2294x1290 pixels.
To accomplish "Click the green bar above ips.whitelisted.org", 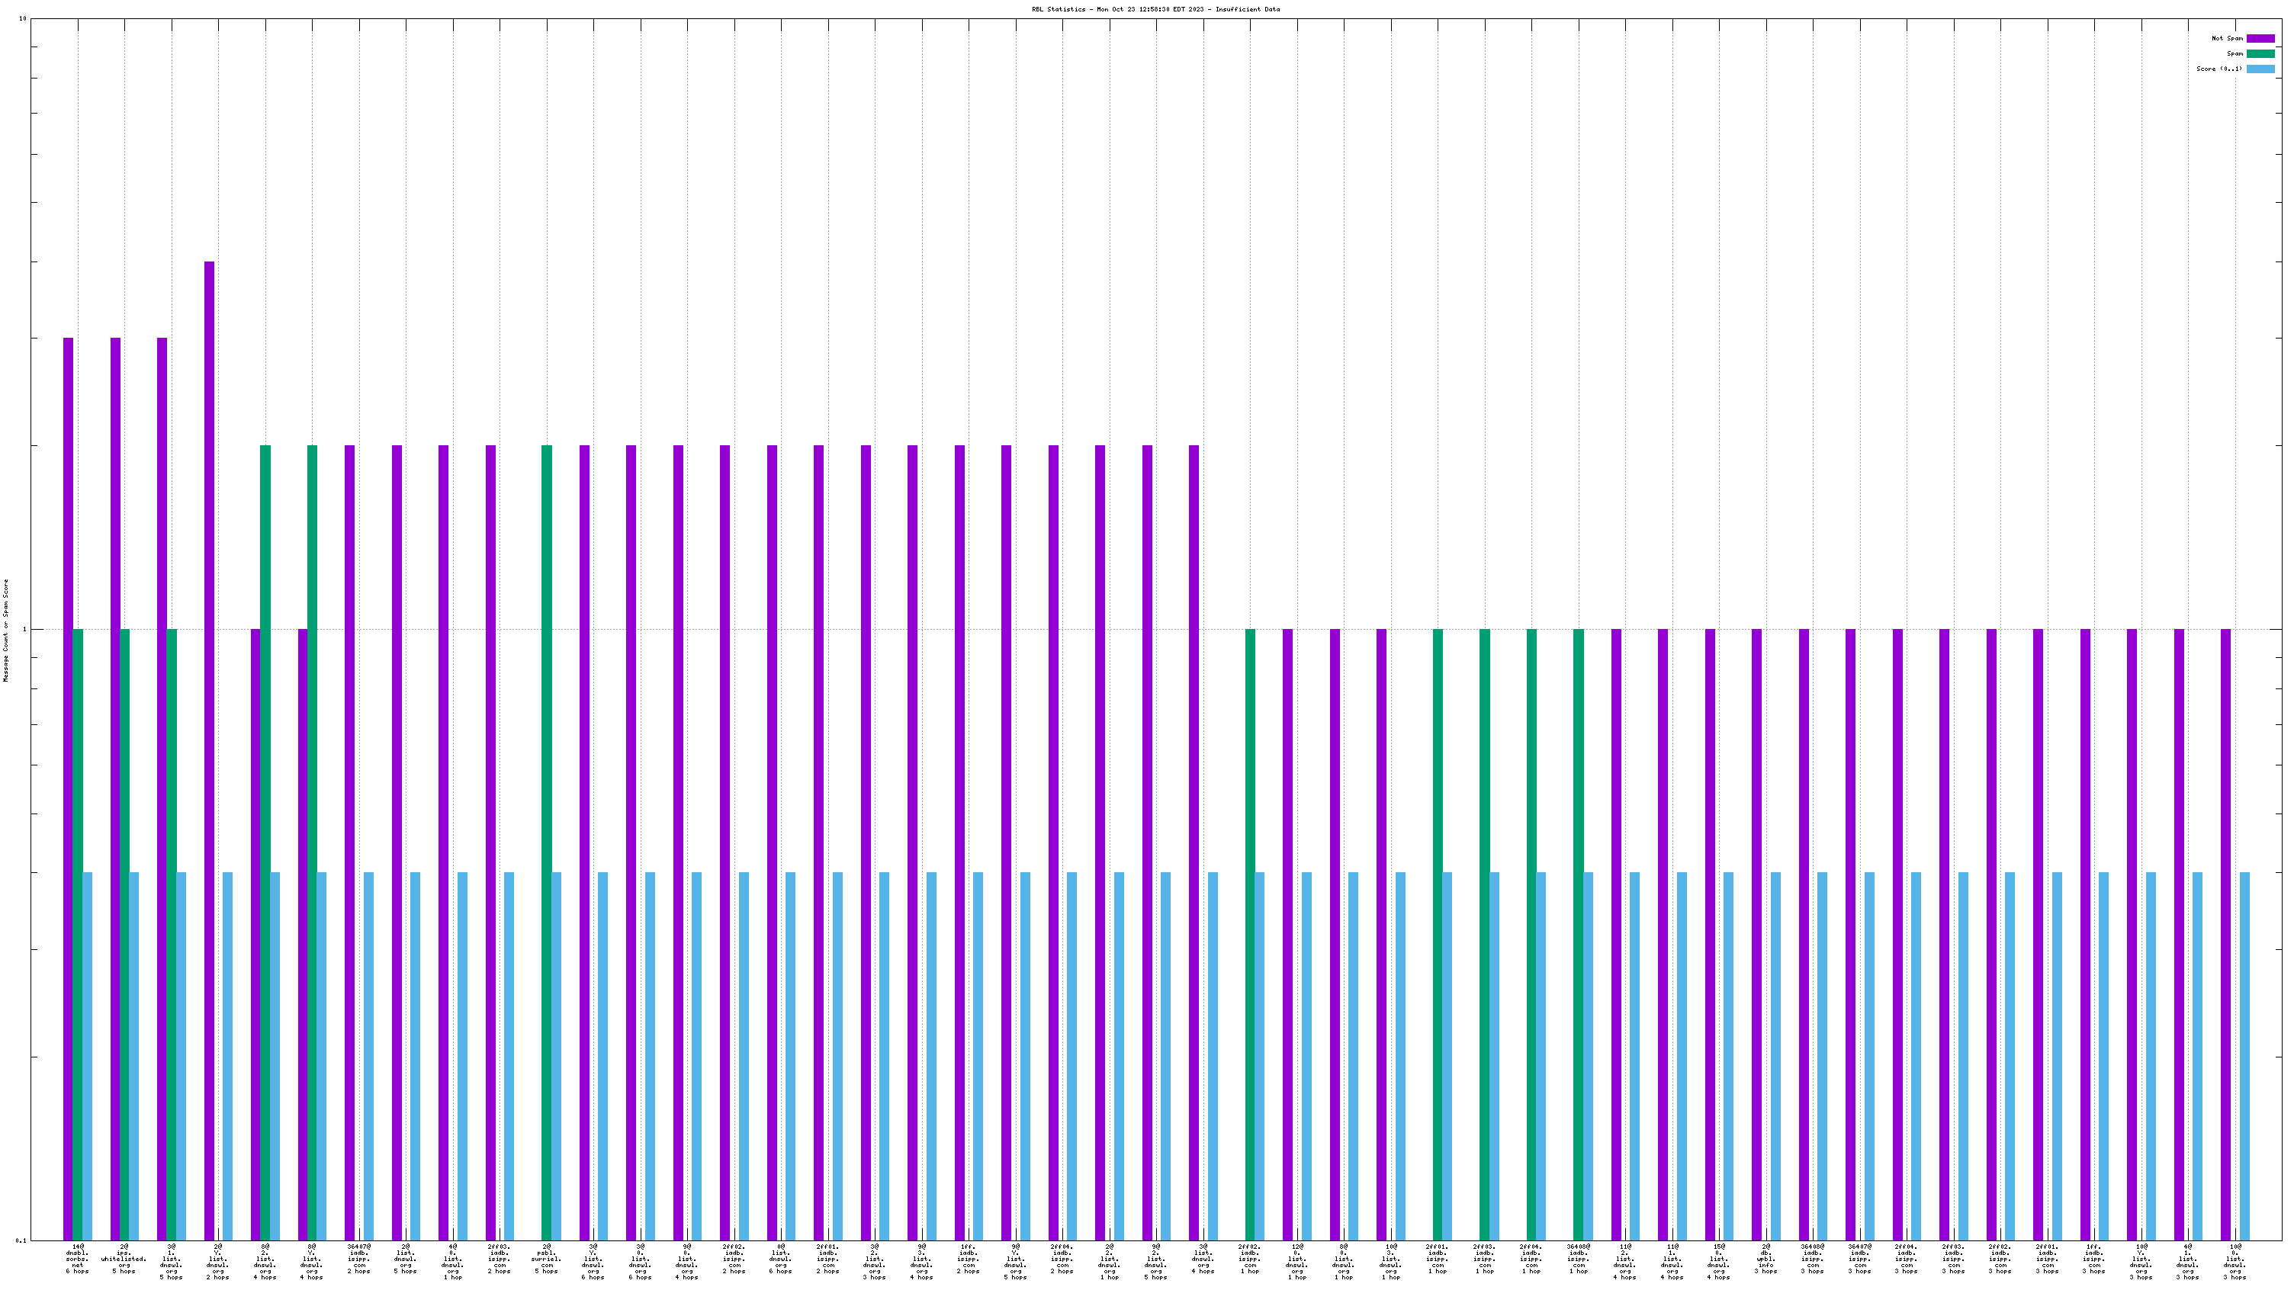I will pos(124,934).
